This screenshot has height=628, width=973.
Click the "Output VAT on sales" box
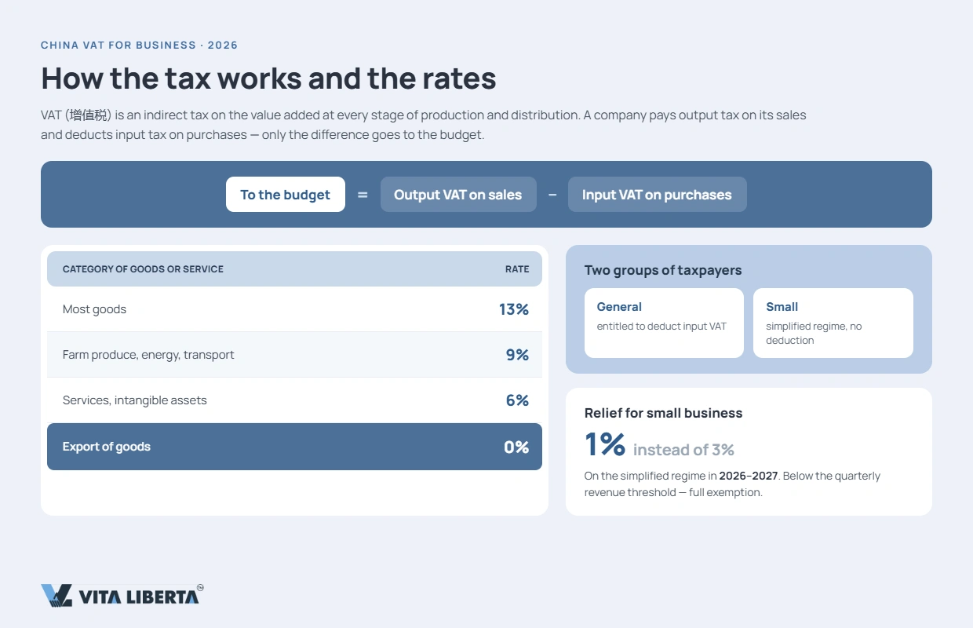click(458, 195)
